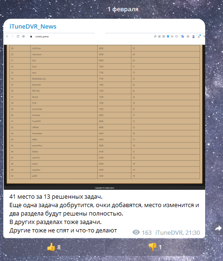The image size is (223, 261).
Task: Click the forward arrow in the pictured browser bar
Action: point(12,37)
